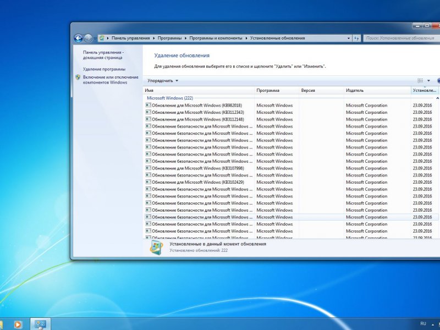
Task: Click the Control Panel icon in address bar
Action: click(102, 38)
